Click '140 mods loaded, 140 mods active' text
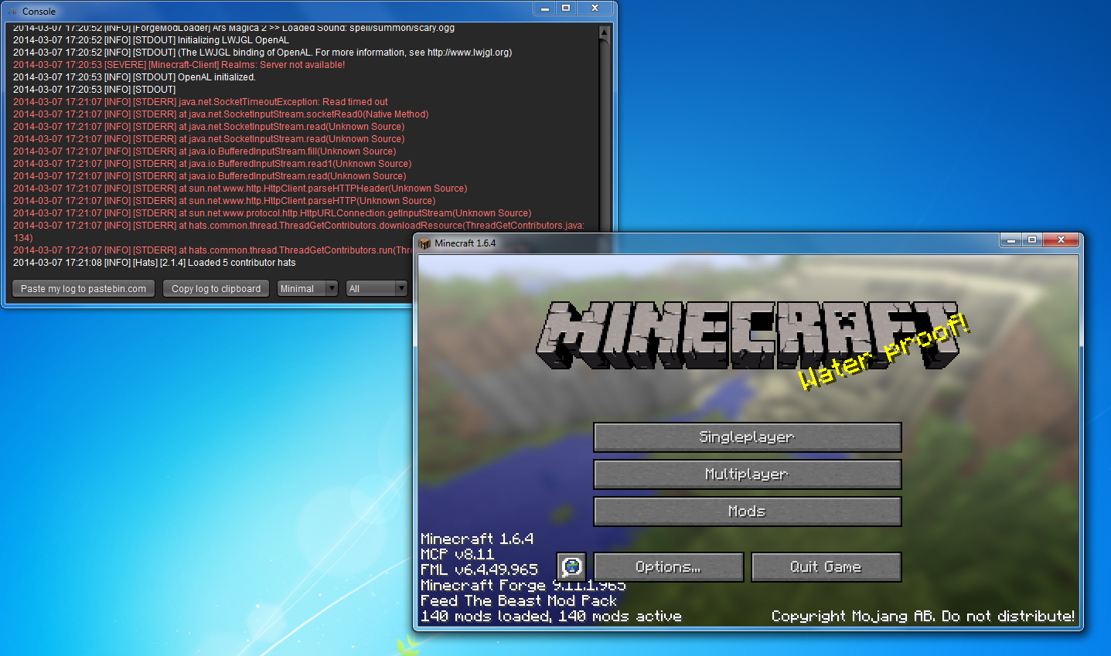 tap(551, 617)
